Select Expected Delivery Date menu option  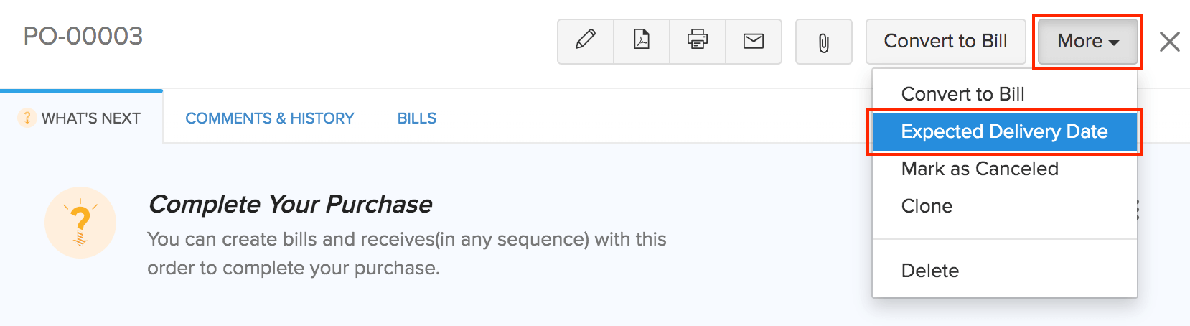pos(1004,131)
